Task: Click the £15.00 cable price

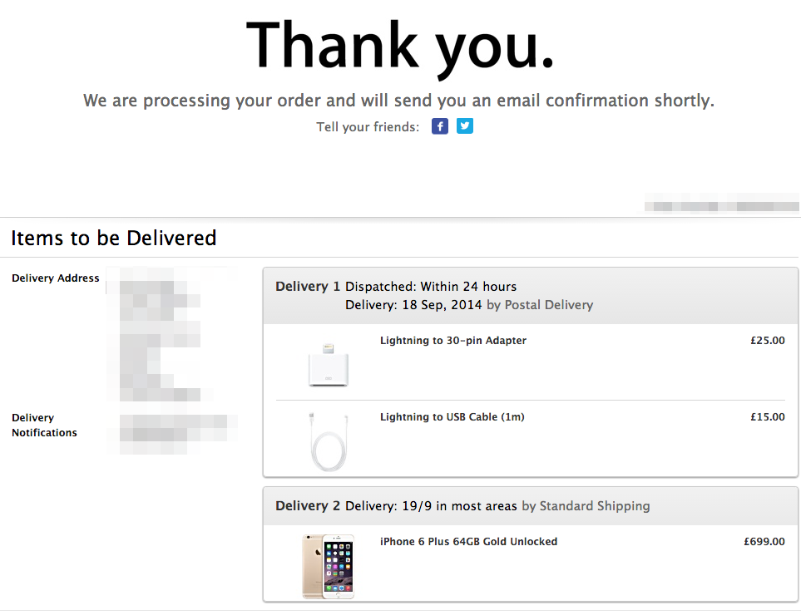Action: click(x=767, y=417)
